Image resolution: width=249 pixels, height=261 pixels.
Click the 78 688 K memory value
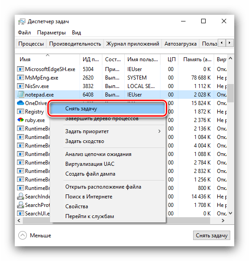point(201,78)
